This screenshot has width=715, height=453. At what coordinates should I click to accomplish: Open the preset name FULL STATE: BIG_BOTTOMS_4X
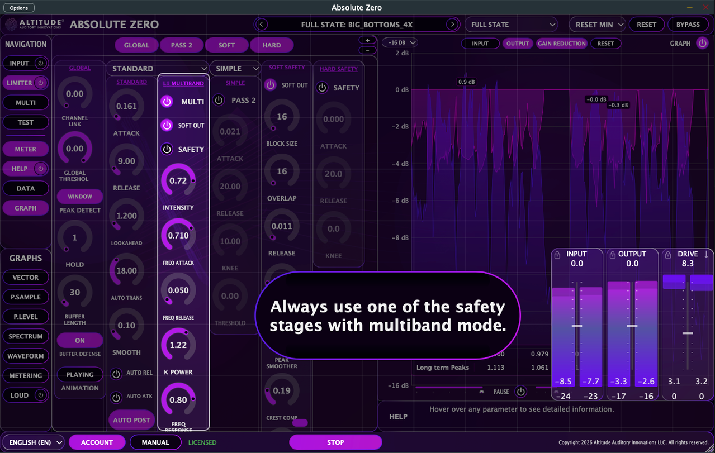point(357,25)
